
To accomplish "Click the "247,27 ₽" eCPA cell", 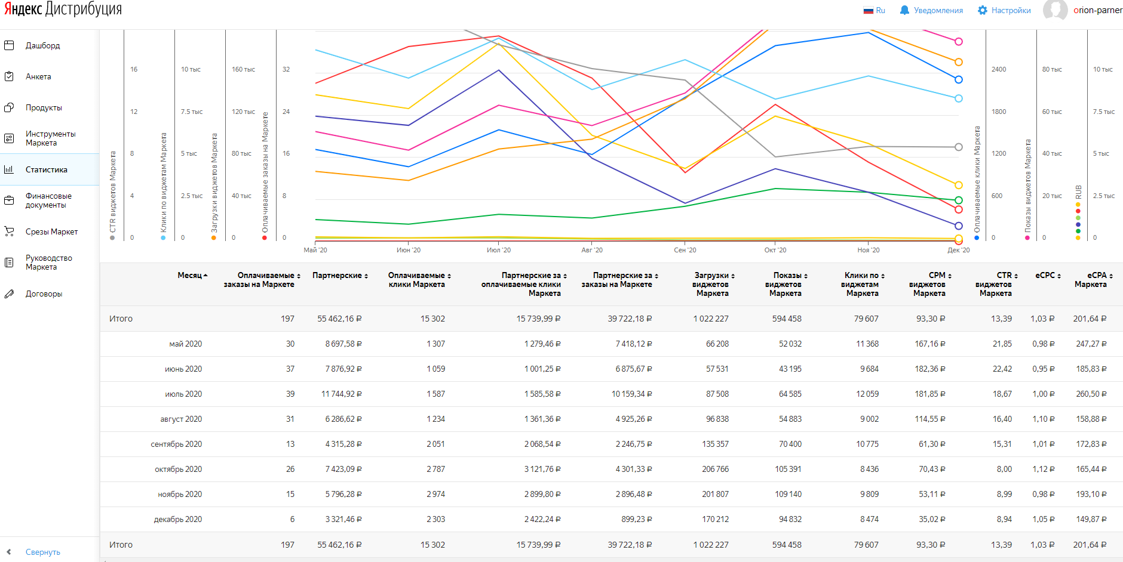I will [x=1091, y=344].
